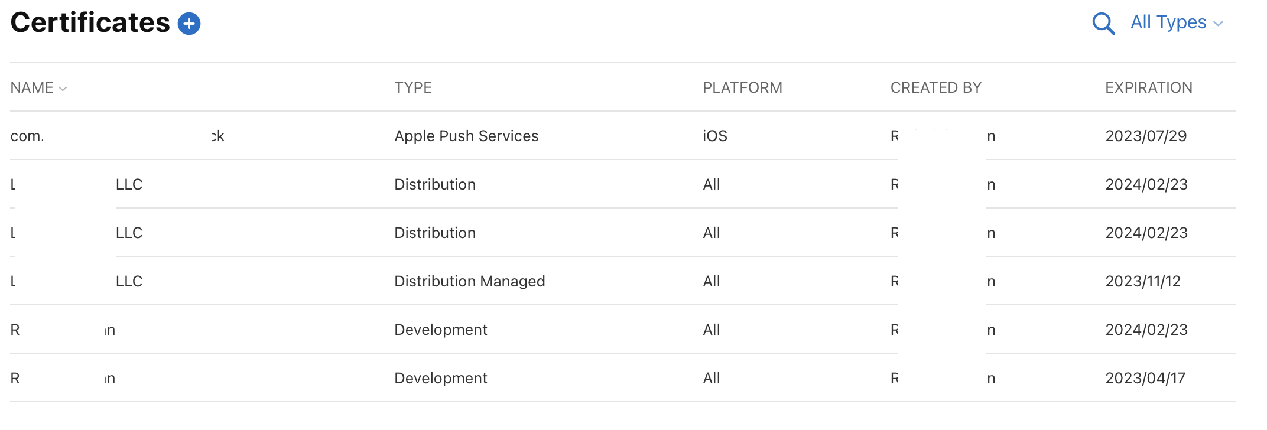
Task: Click the PLATFORM column header
Action: 742,88
